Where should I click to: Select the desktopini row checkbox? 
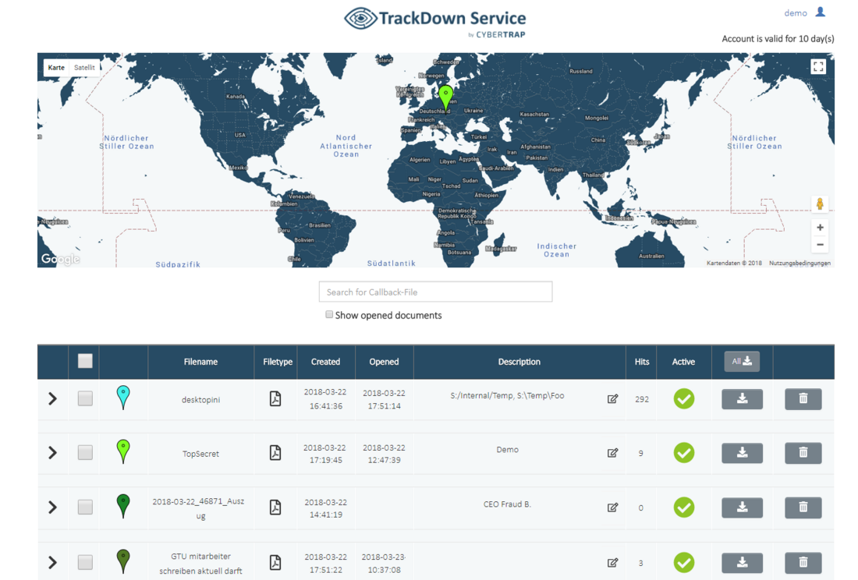tap(85, 398)
